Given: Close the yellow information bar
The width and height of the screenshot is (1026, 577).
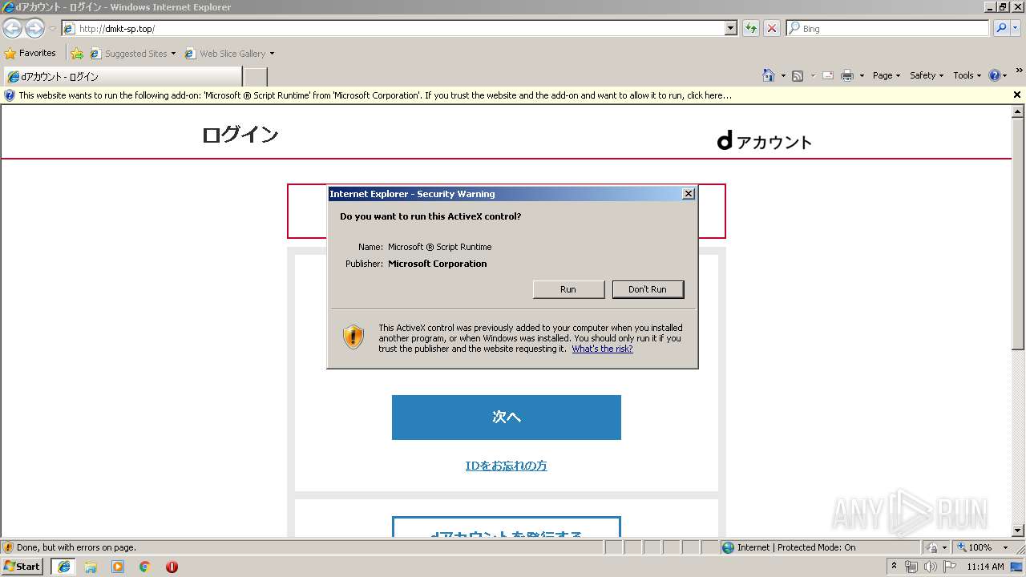Looking at the screenshot, I should [x=1017, y=95].
